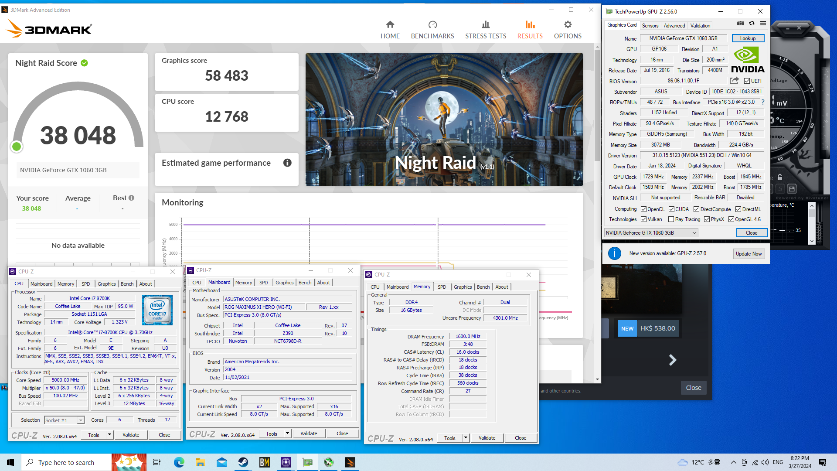Toggle the UEFI checkbox in GPU-Z
This screenshot has height=471, width=837.
pos(747,81)
